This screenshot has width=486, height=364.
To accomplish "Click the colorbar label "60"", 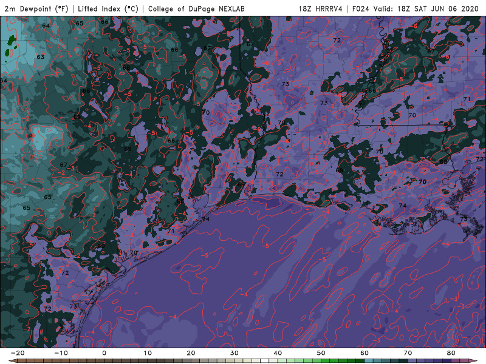I will click(x=364, y=353).
